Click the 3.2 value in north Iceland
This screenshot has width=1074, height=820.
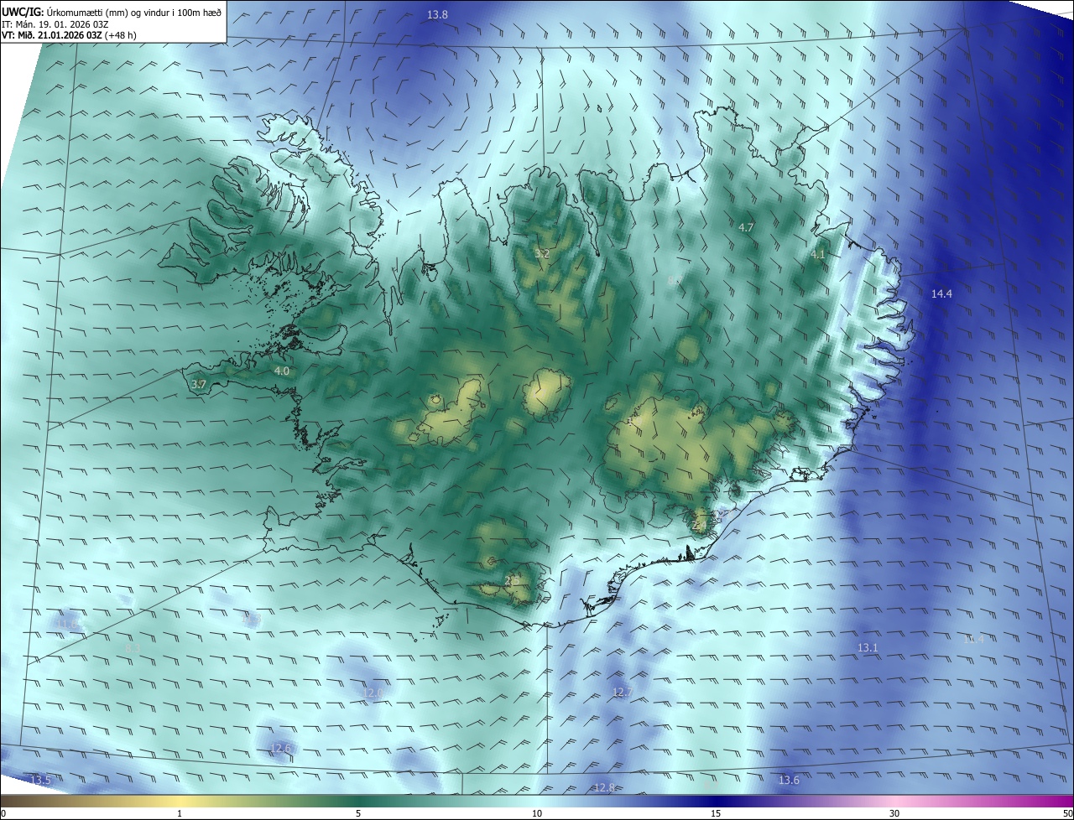[542, 253]
